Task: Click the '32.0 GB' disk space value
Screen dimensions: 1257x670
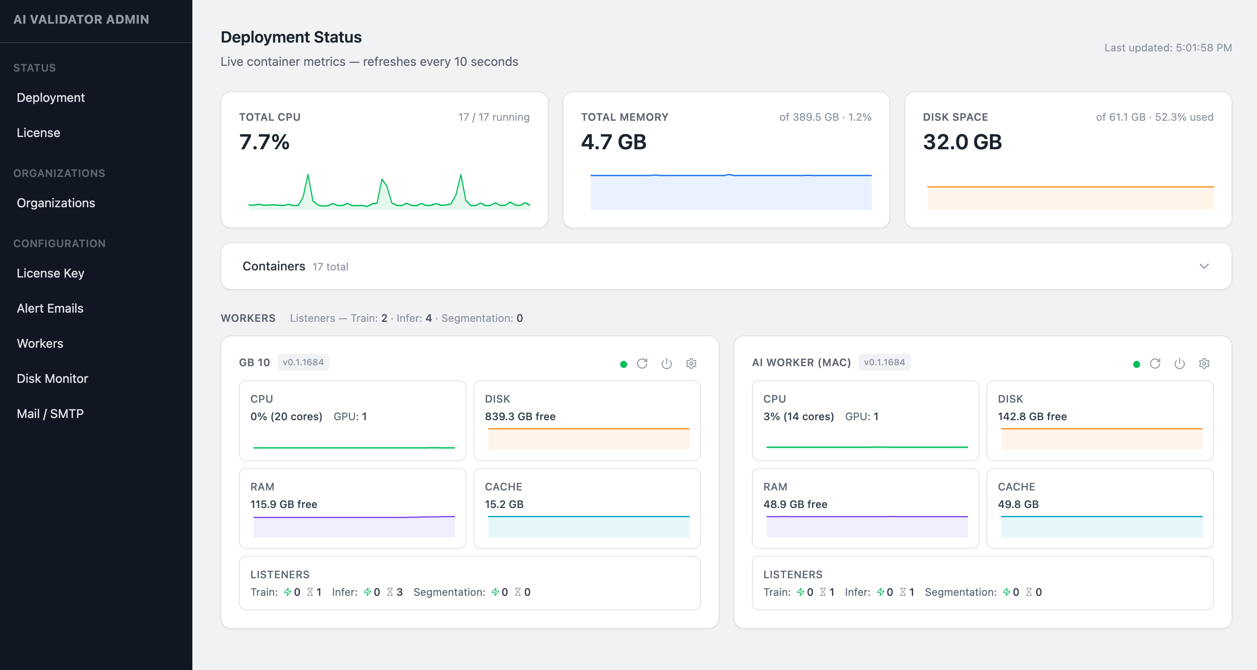Action: [962, 142]
